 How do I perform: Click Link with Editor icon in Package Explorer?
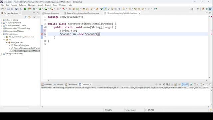30,17
